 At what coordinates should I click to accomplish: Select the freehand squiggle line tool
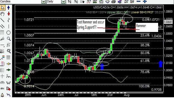click(9, 20)
